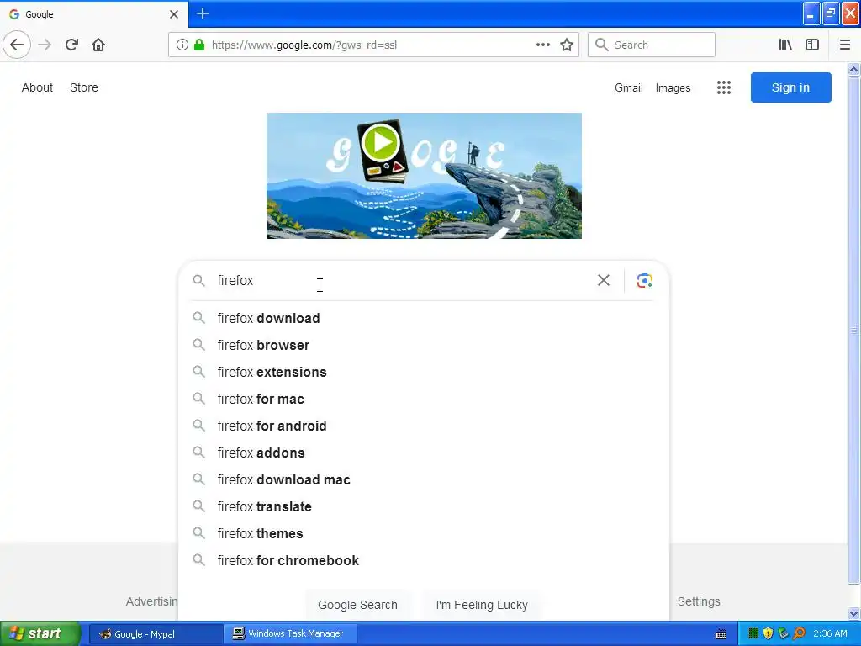
Task: Click the page scrollbar down arrow
Action: coord(853,613)
